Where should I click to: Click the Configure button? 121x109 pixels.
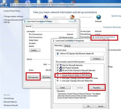coord(97,59)
